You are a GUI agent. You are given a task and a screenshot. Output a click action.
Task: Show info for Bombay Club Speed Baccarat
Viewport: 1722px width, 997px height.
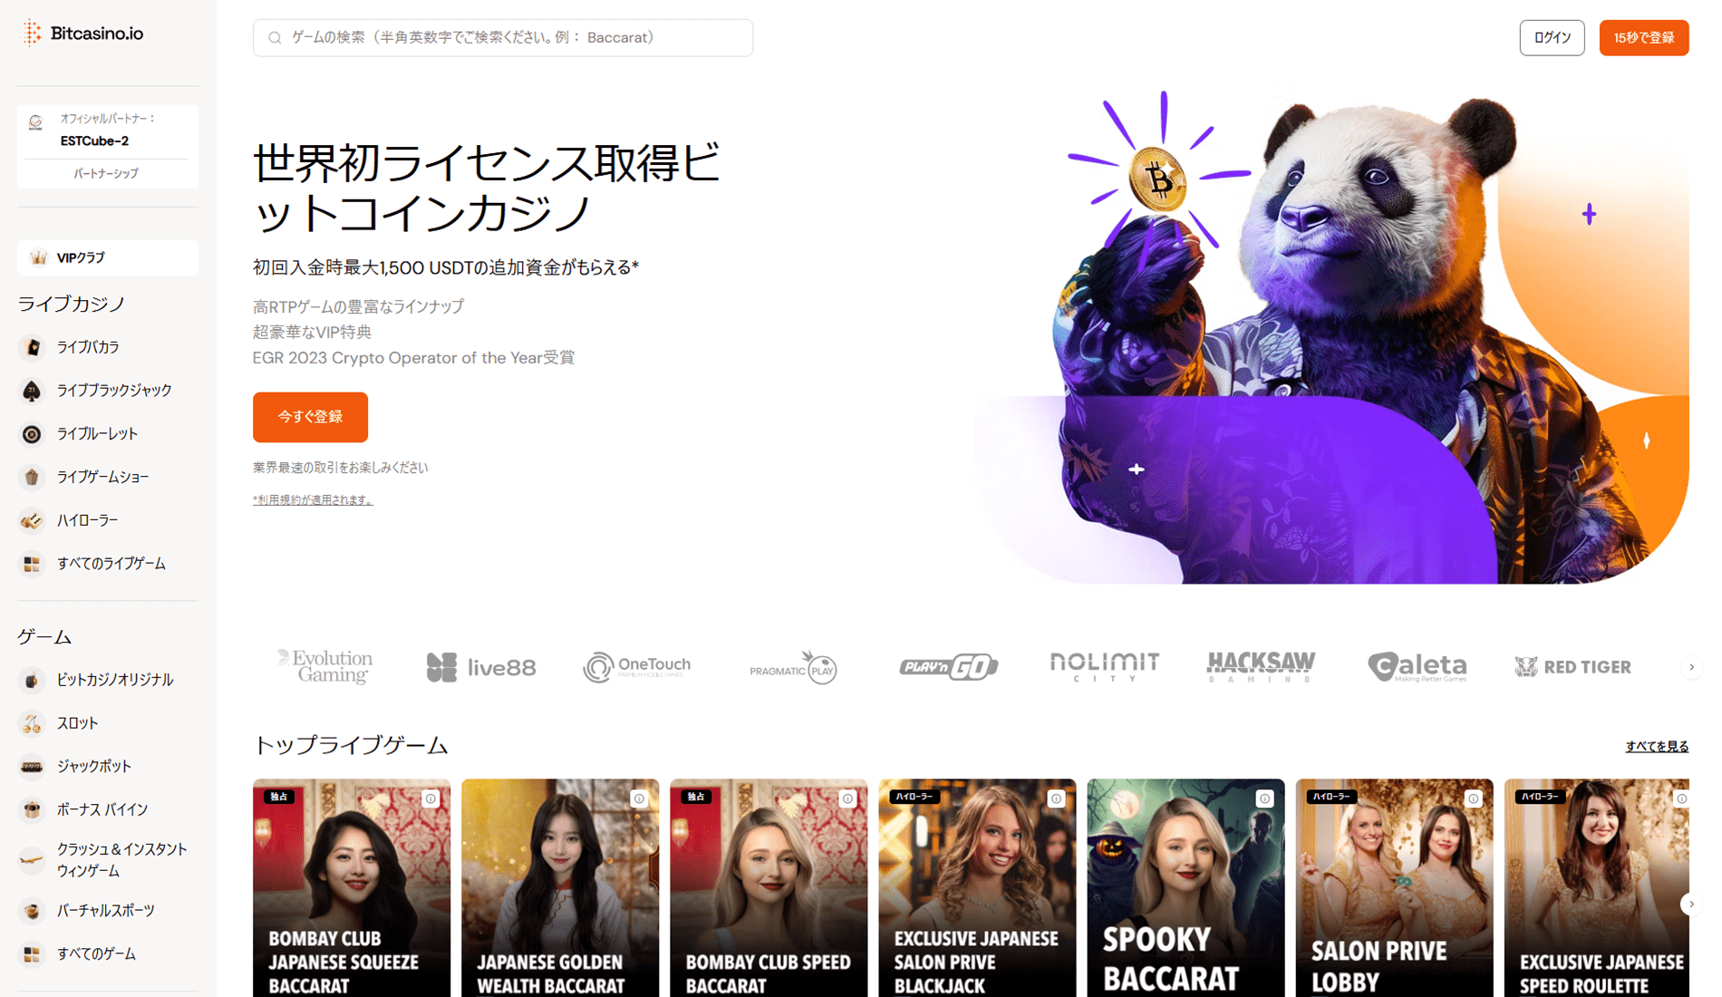coord(848,799)
